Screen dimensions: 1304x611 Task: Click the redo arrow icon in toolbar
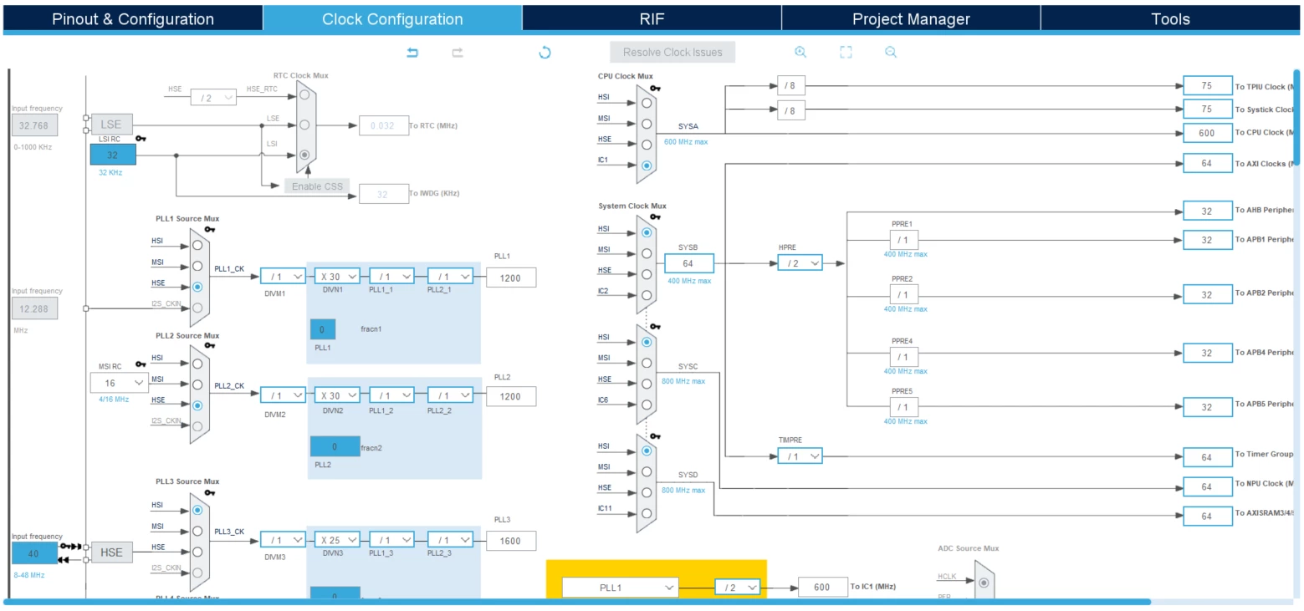(458, 53)
